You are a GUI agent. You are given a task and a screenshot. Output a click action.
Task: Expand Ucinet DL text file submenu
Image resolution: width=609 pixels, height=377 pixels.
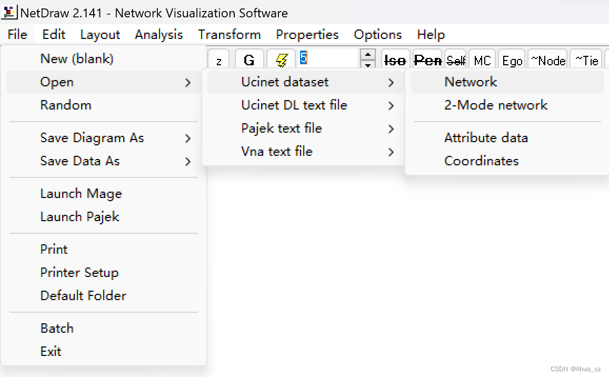305,105
